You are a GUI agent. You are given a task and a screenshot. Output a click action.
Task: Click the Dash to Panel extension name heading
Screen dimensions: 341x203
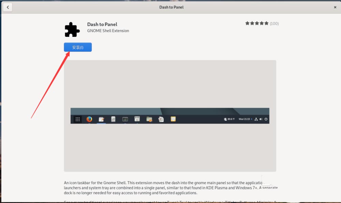click(x=102, y=25)
